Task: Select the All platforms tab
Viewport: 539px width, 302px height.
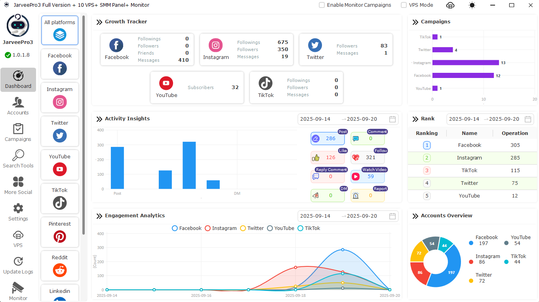Action: (x=60, y=30)
